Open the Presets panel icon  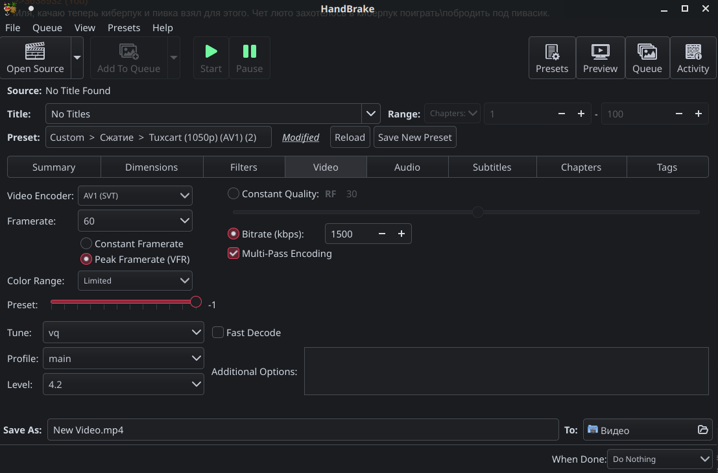[x=552, y=52]
